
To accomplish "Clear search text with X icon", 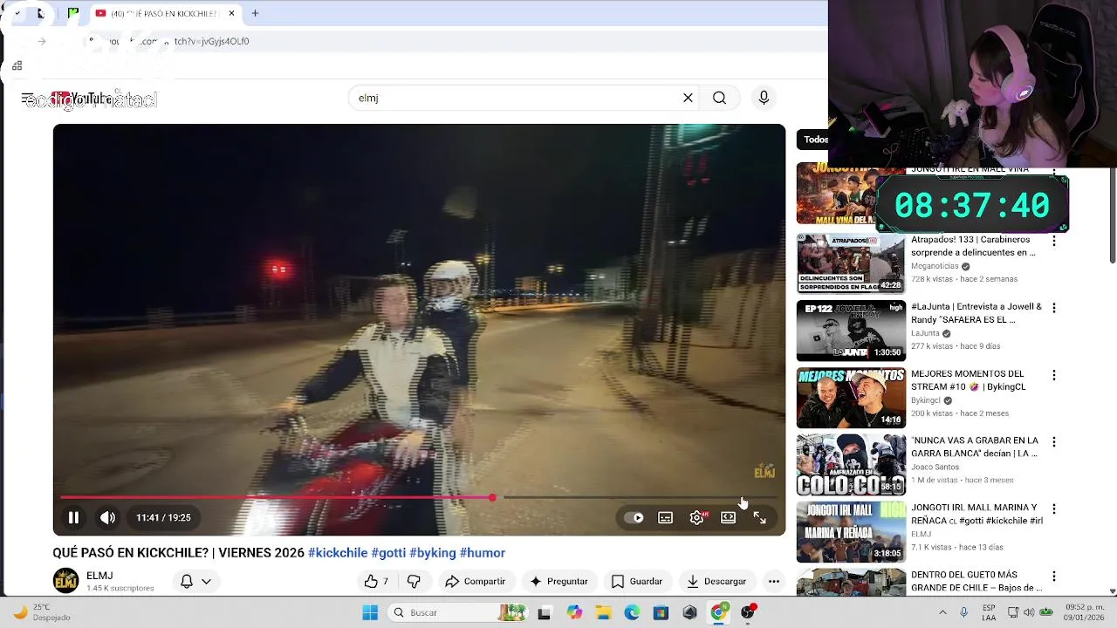I will click(x=688, y=98).
